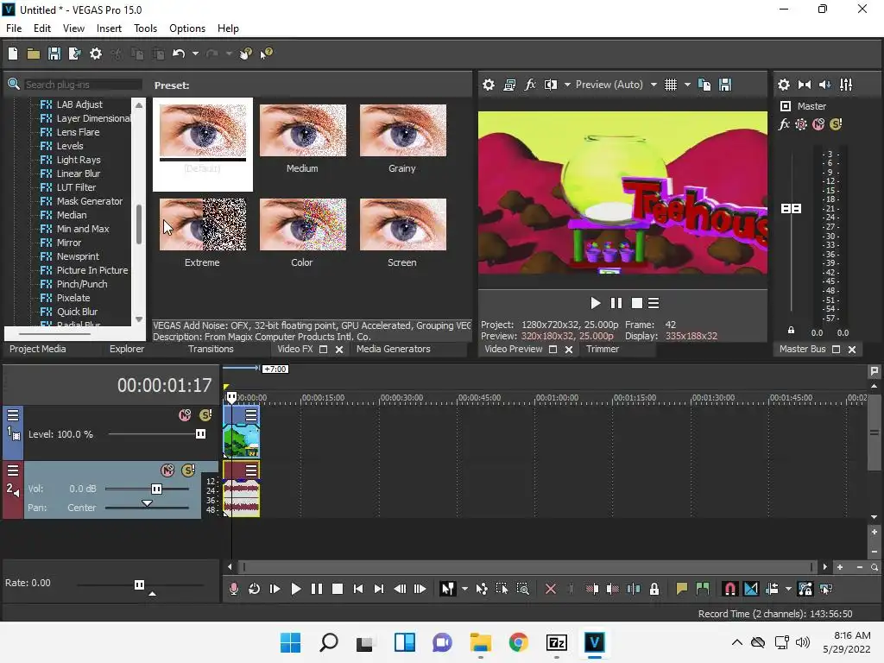Open a project with the folder icon

pyautogui.click(x=34, y=54)
